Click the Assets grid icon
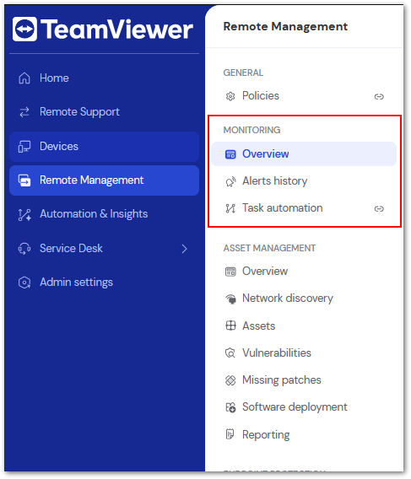411x479 pixels. pos(230,326)
